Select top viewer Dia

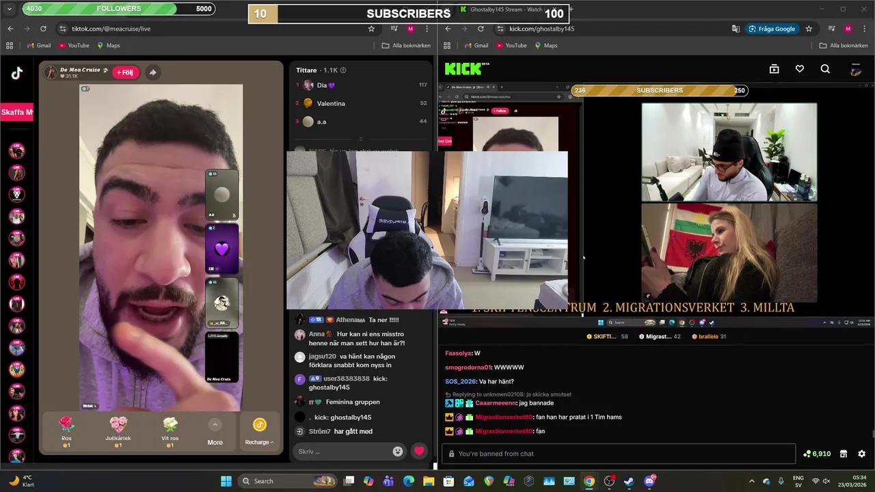pos(361,85)
